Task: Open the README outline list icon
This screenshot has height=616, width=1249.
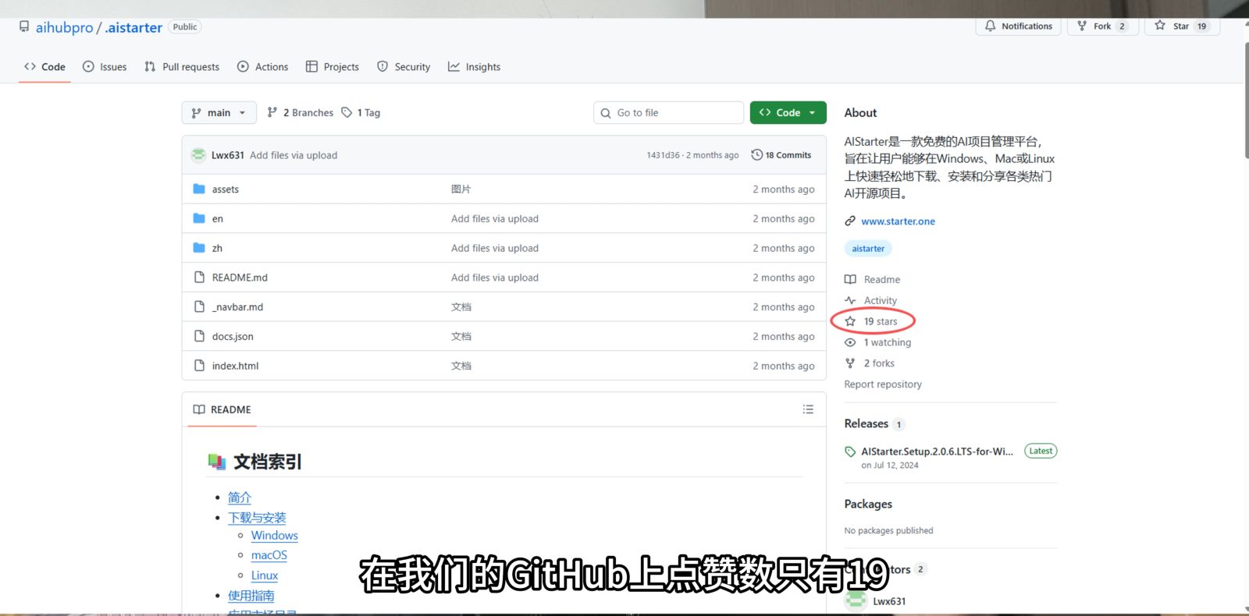Action: tap(808, 409)
